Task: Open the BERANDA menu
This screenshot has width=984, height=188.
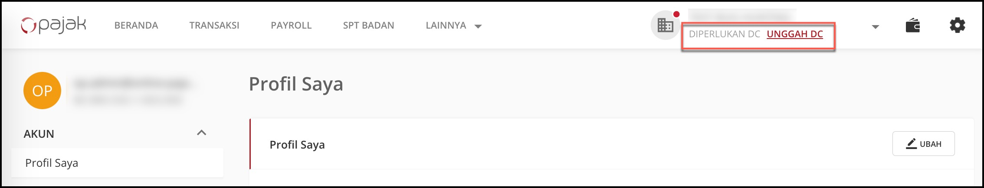Action: point(136,26)
